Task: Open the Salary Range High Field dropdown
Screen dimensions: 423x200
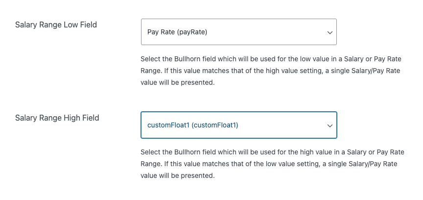Action: point(238,125)
